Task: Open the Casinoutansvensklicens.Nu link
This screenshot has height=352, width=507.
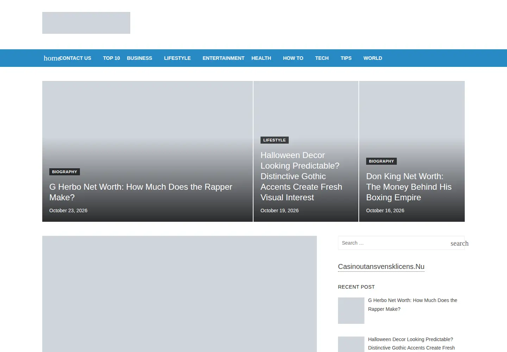Action: (x=381, y=267)
